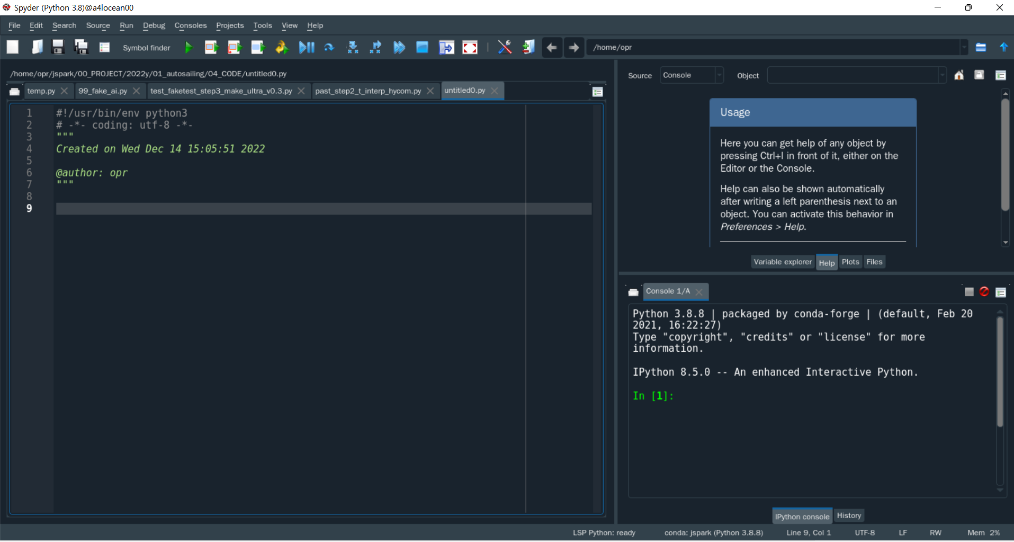Switch to the Files tab

(874, 262)
